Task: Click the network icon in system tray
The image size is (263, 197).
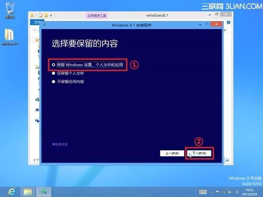Action: [224, 192]
